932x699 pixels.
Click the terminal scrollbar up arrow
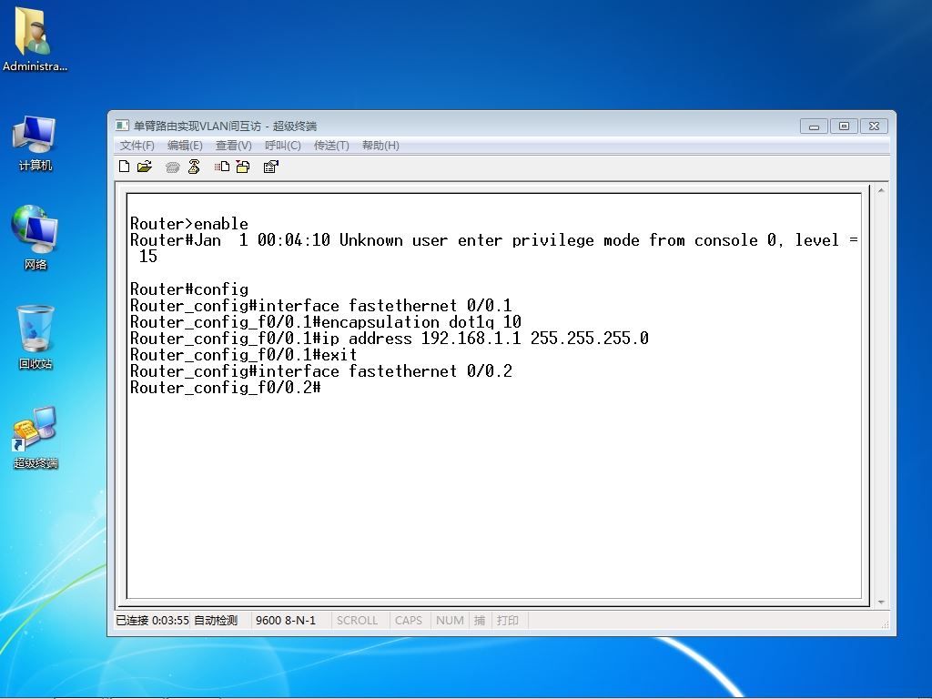pos(881,191)
